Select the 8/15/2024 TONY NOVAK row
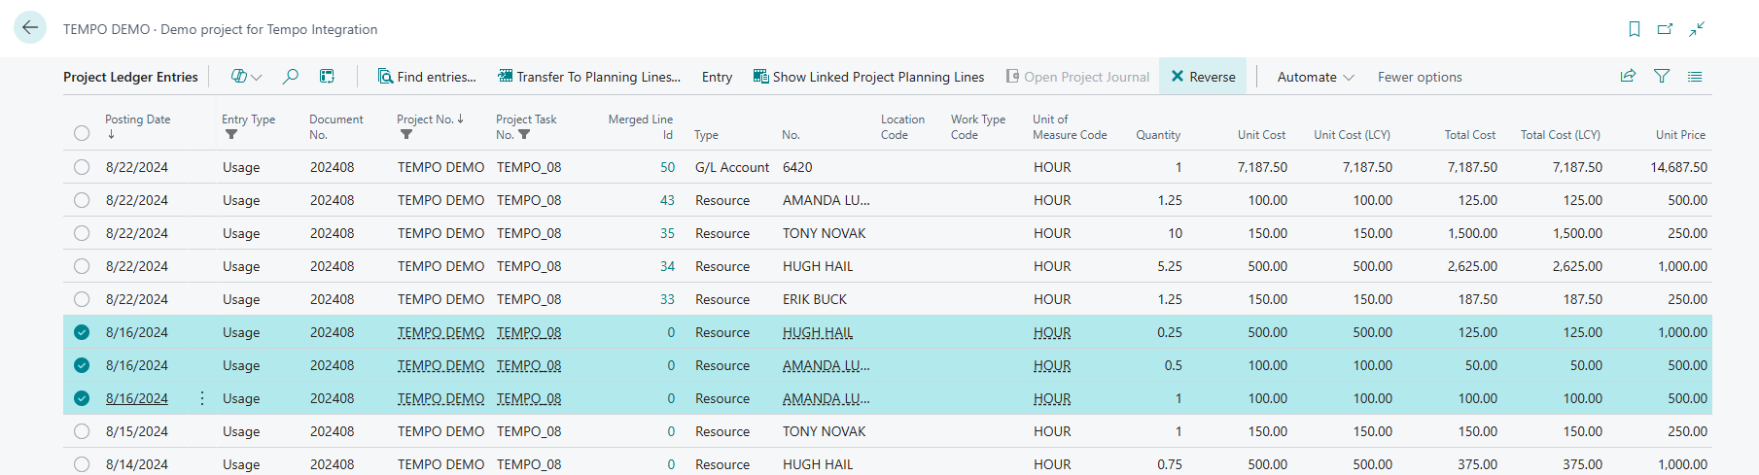This screenshot has width=1759, height=475. coord(82,431)
